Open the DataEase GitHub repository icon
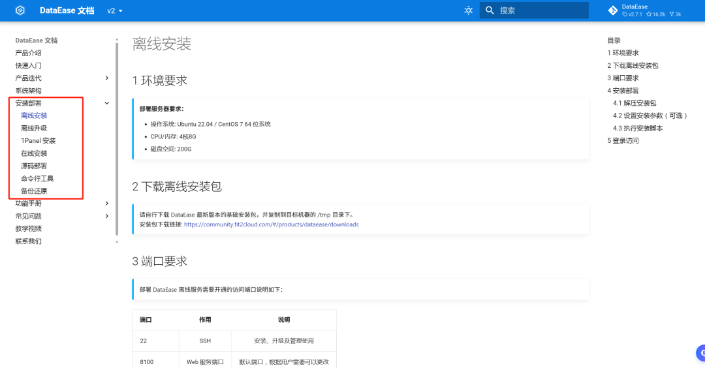The height and width of the screenshot is (368, 705). pos(613,10)
